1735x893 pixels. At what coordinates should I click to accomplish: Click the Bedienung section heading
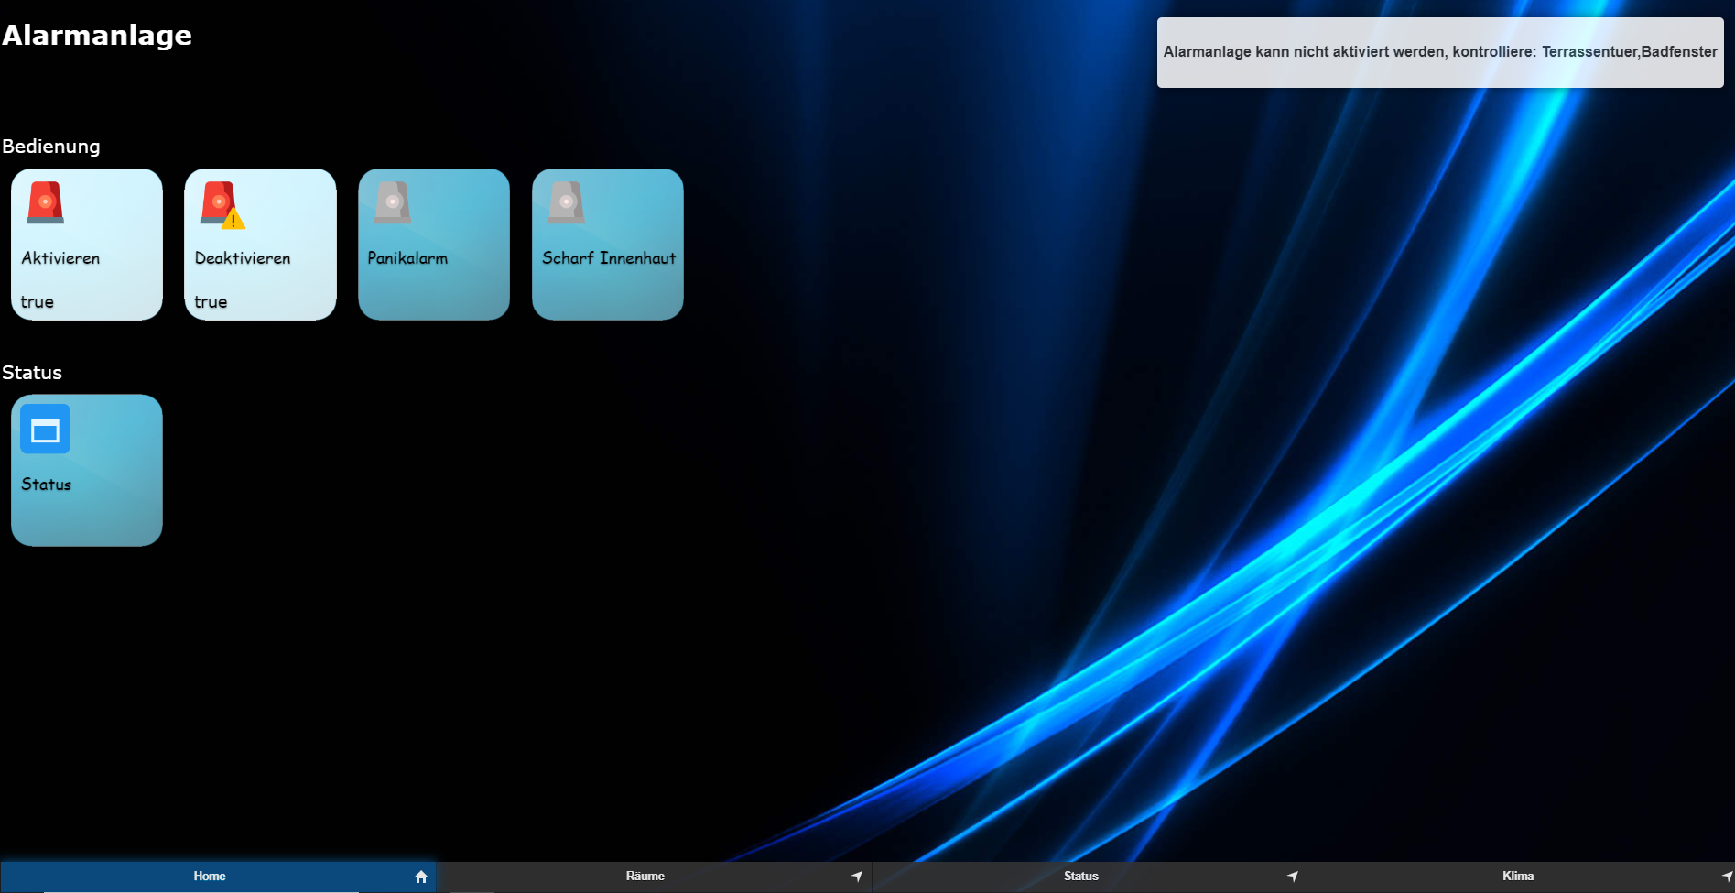pos(51,147)
